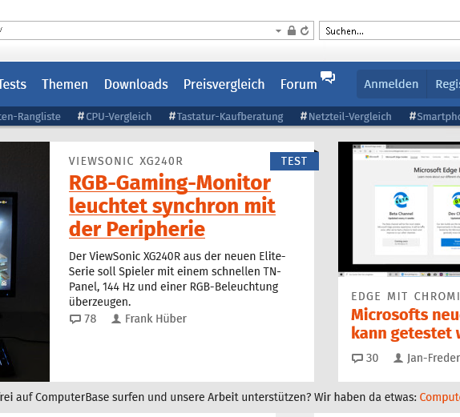This screenshot has height=417, width=460.
Task: Open the #Tastatur-Kaufberatung tag link
Action: tap(226, 116)
